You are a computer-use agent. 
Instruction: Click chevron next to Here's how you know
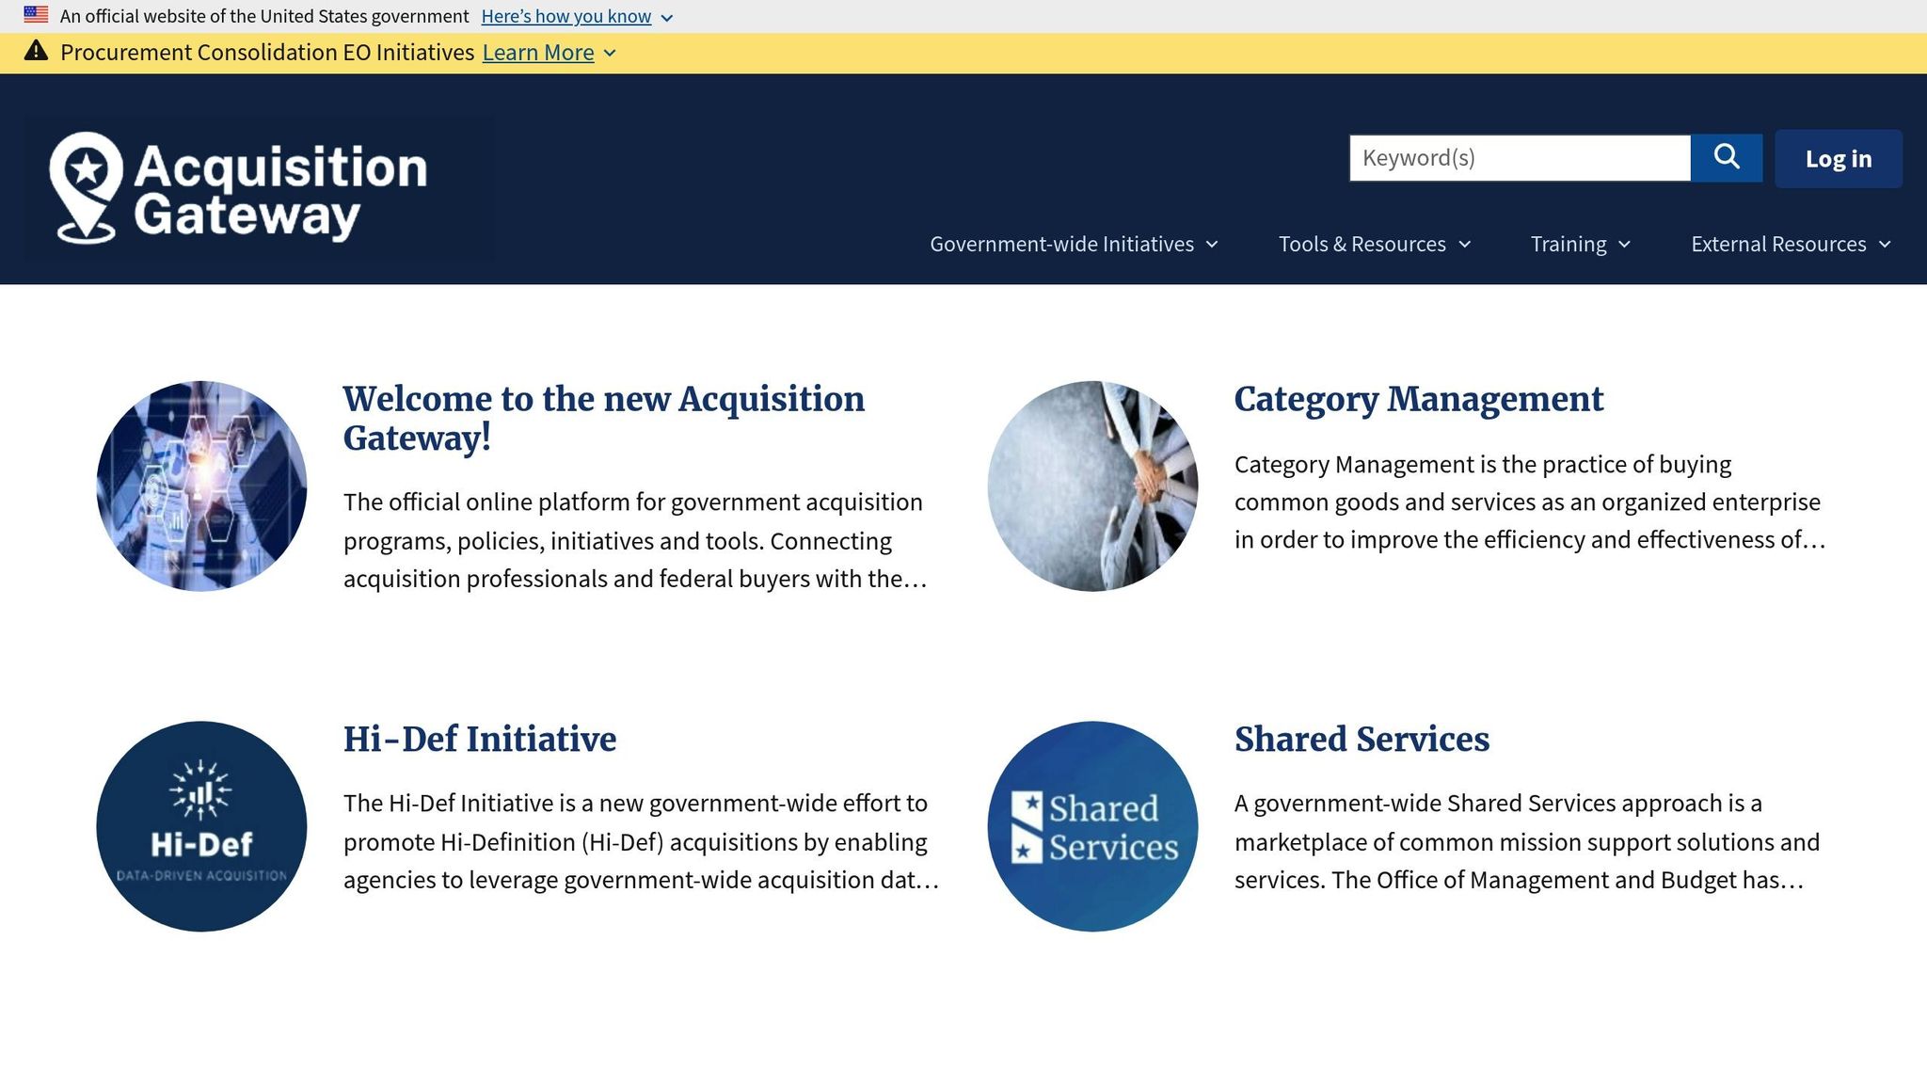667,18
